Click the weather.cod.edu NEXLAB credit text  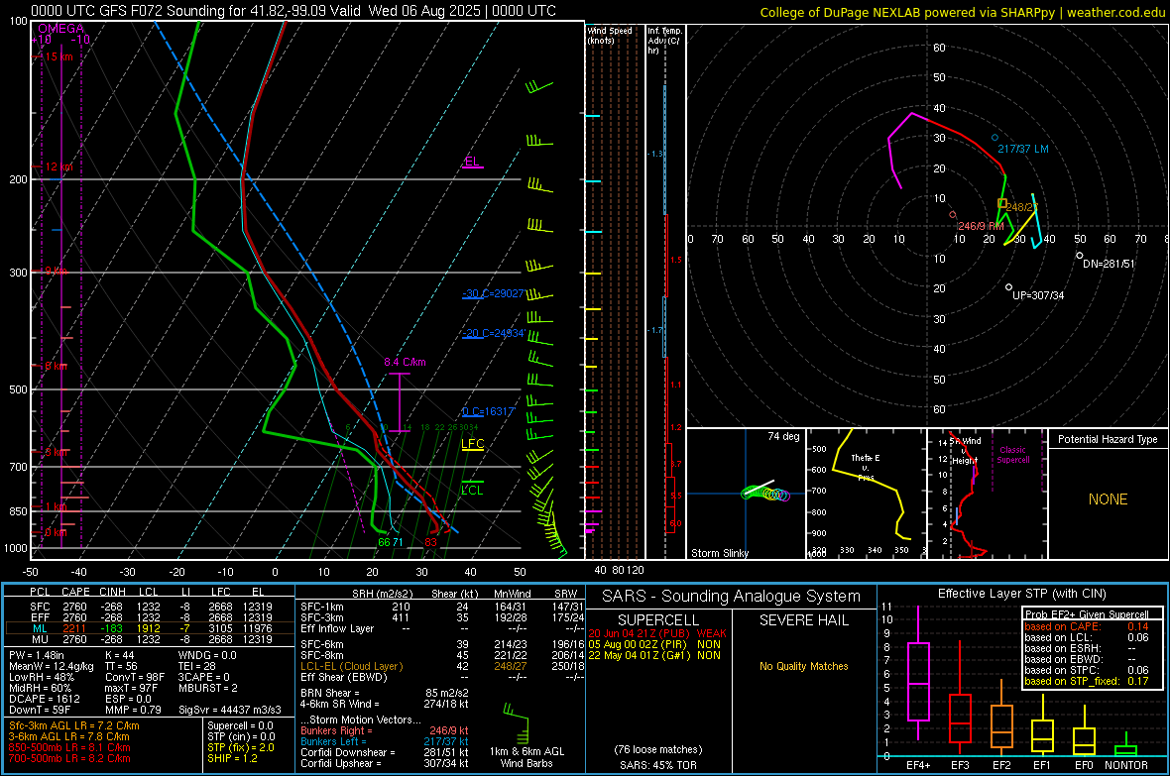tap(962, 12)
